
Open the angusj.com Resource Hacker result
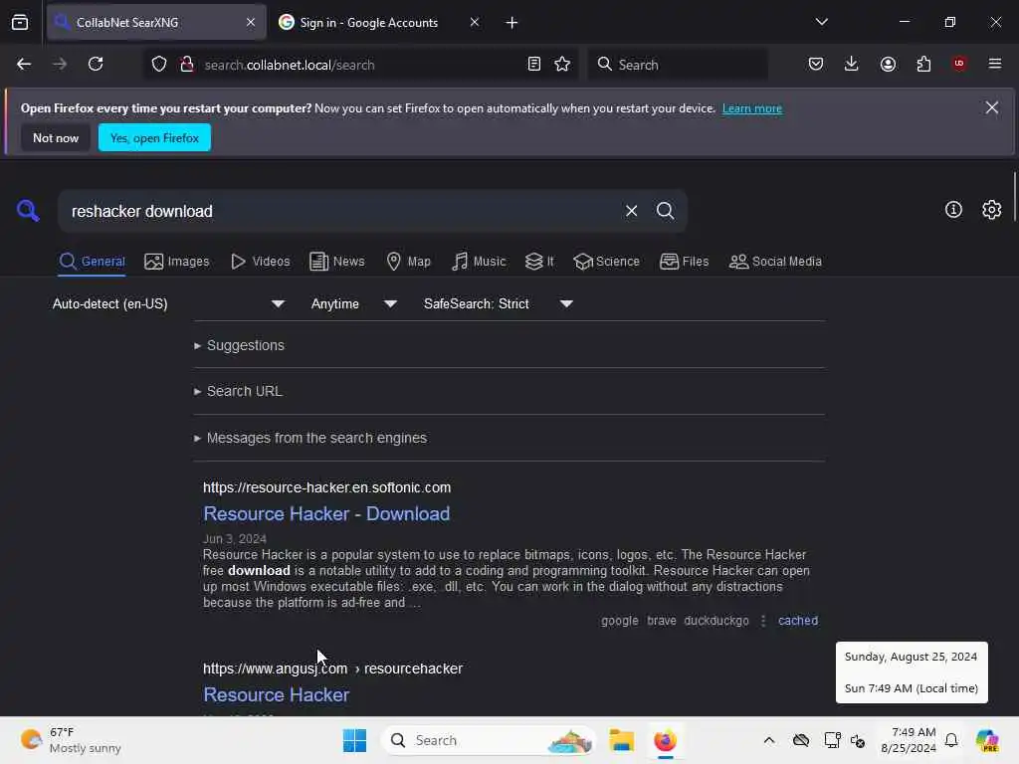[x=277, y=694]
